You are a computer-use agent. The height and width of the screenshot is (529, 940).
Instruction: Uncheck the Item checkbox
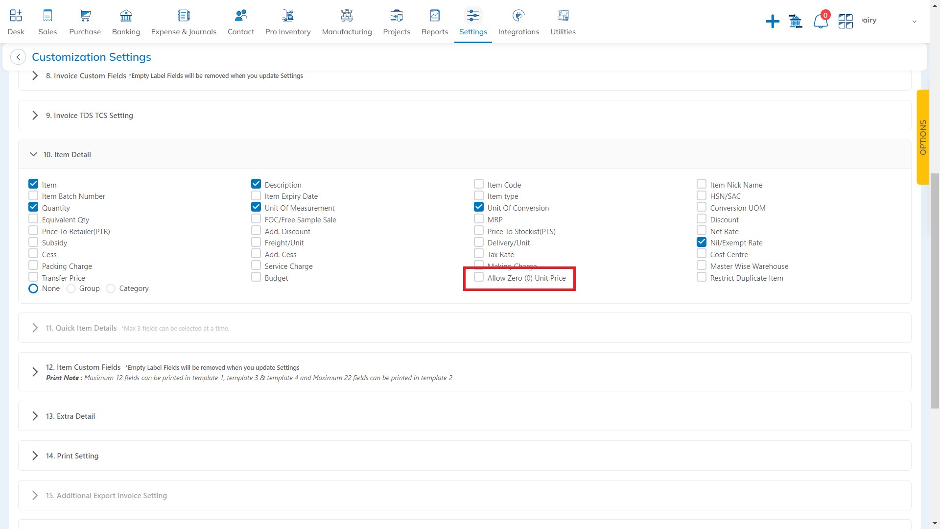click(x=33, y=184)
